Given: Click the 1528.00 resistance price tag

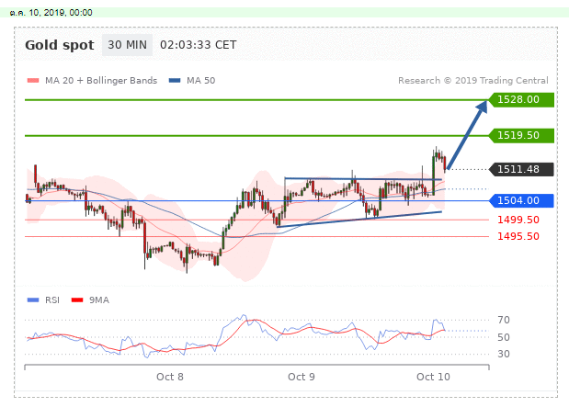Looking at the screenshot, I should point(521,100).
